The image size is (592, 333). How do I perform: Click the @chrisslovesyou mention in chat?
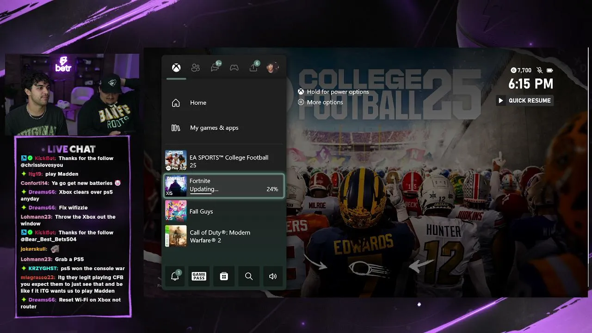click(x=42, y=165)
